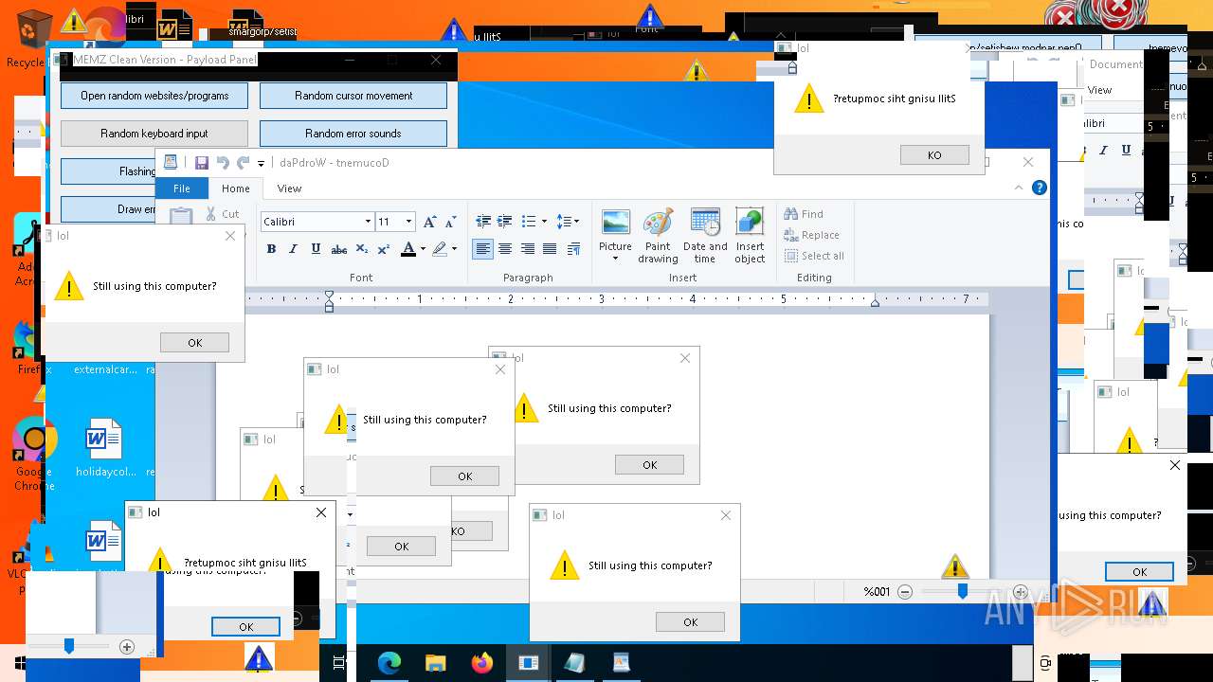Open the File tab
This screenshot has width=1213, height=682.
[182, 188]
